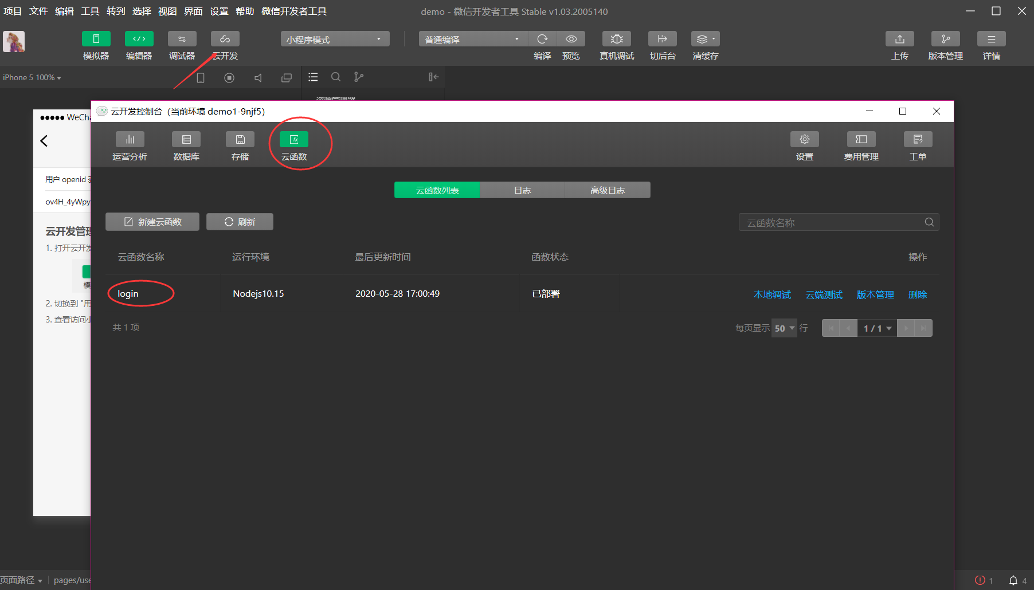Click the Nodejs10.15 runtime cell

(x=258, y=294)
